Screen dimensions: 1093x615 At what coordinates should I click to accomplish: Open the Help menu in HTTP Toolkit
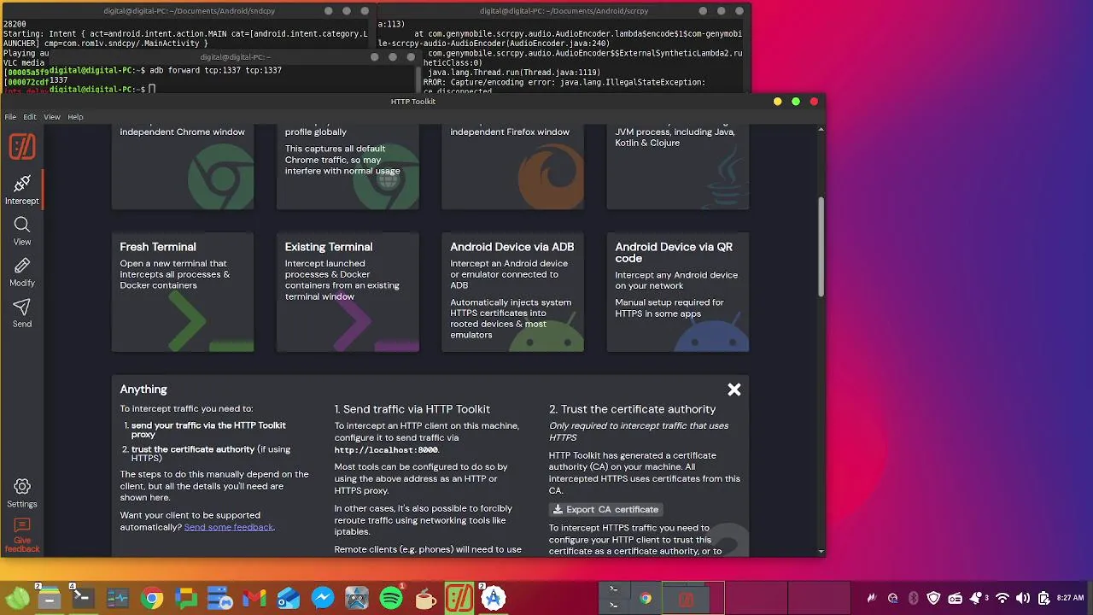pyautogui.click(x=75, y=117)
